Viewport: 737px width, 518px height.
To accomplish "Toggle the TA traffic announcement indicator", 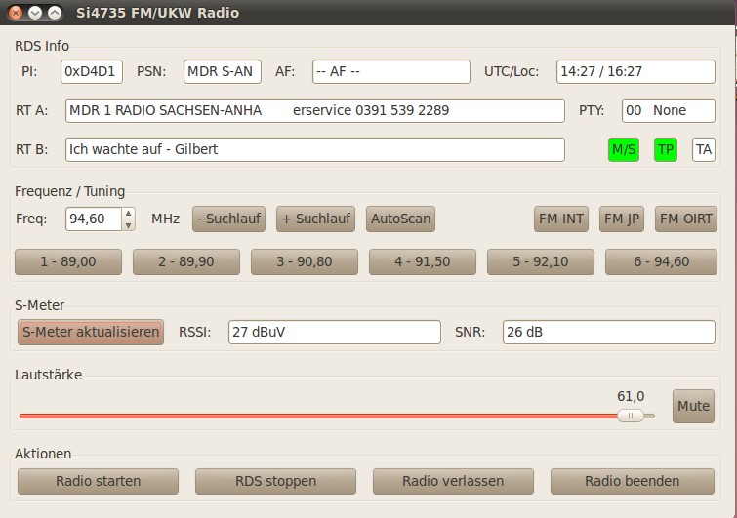I will click(x=703, y=149).
